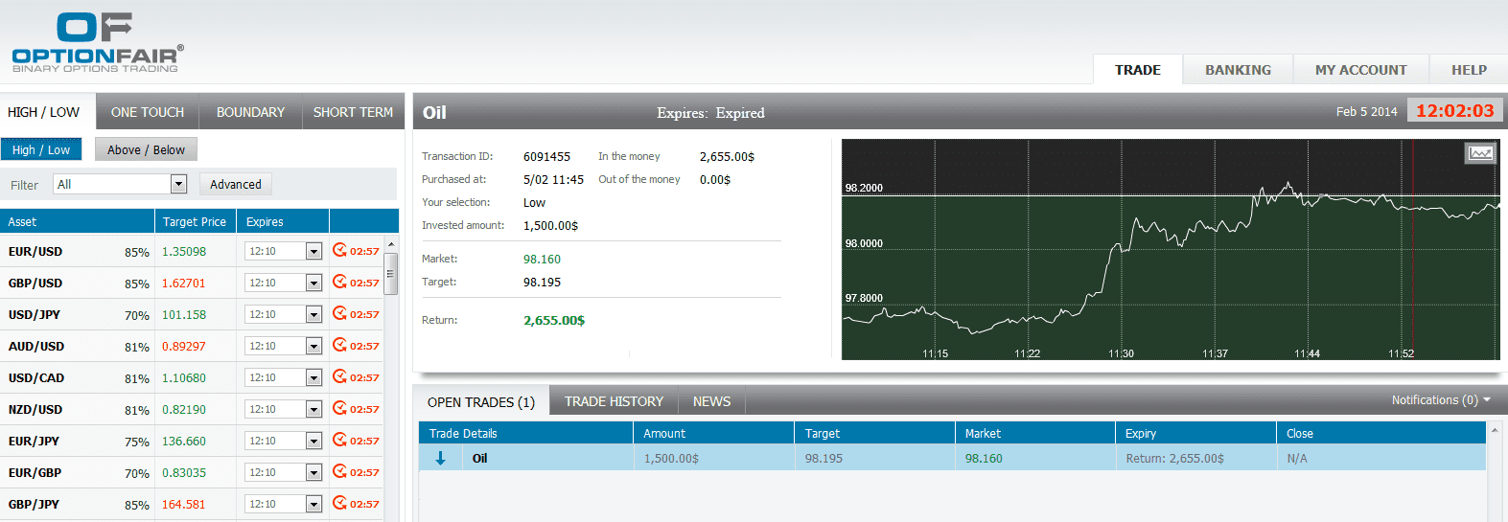Click the USD/JPY countdown clock icon

tap(339, 313)
